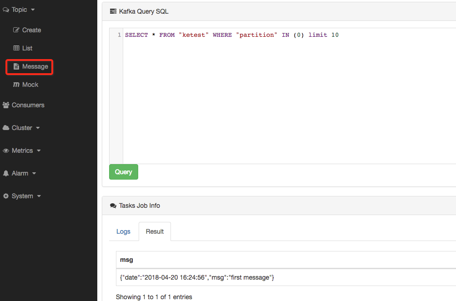Click the Topic chat bubbles icon
This screenshot has height=301, width=456.
coord(6,10)
